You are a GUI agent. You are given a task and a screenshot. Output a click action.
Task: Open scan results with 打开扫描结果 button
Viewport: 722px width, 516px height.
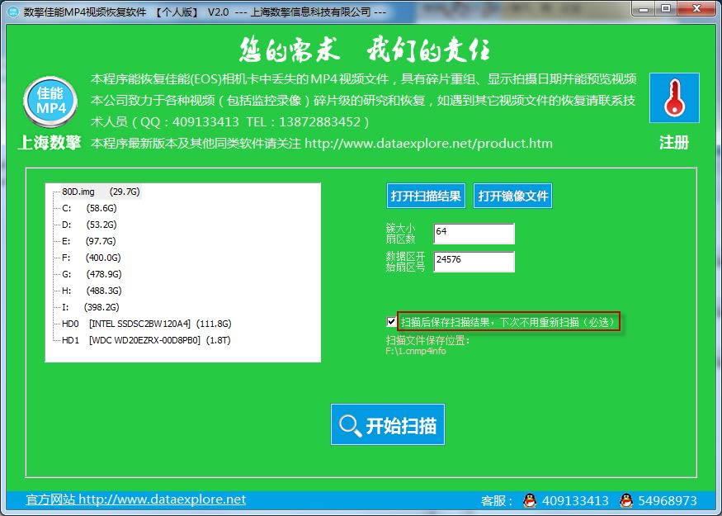pyautogui.click(x=426, y=196)
